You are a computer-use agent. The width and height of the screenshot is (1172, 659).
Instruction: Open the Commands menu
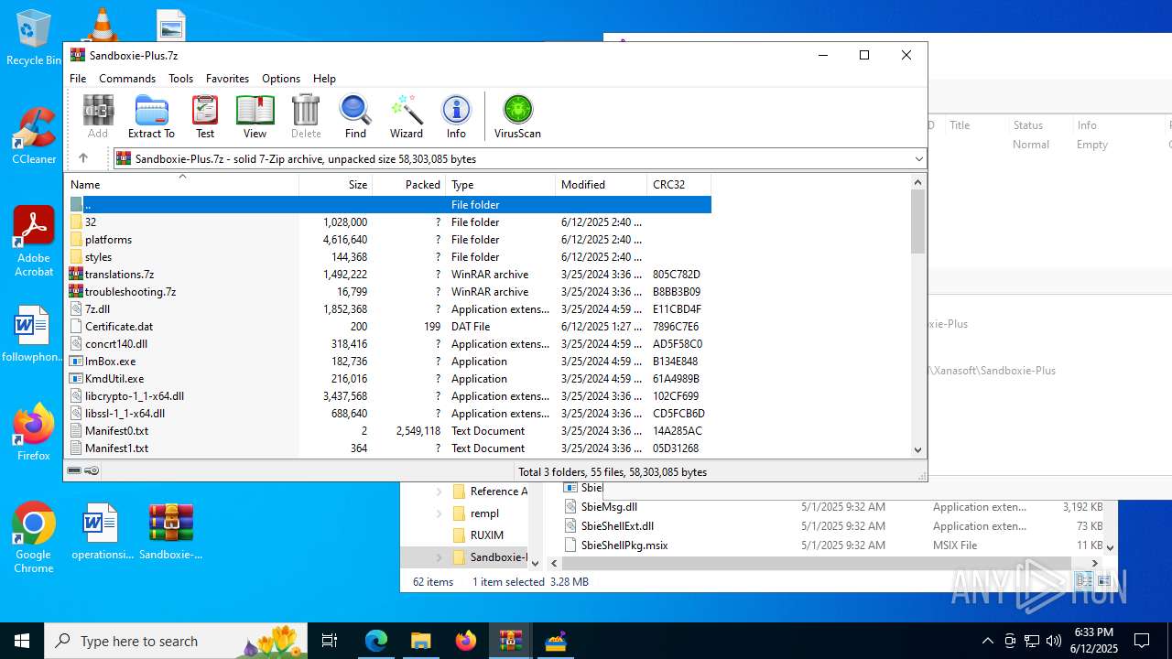pos(127,79)
